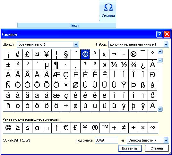
Task: Click the scrollbar down arrow in symbol grid
Action: click(160, 109)
